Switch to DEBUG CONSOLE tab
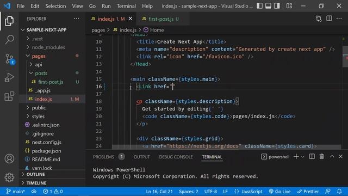The image size is (348, 196). [x=176, y=157]
